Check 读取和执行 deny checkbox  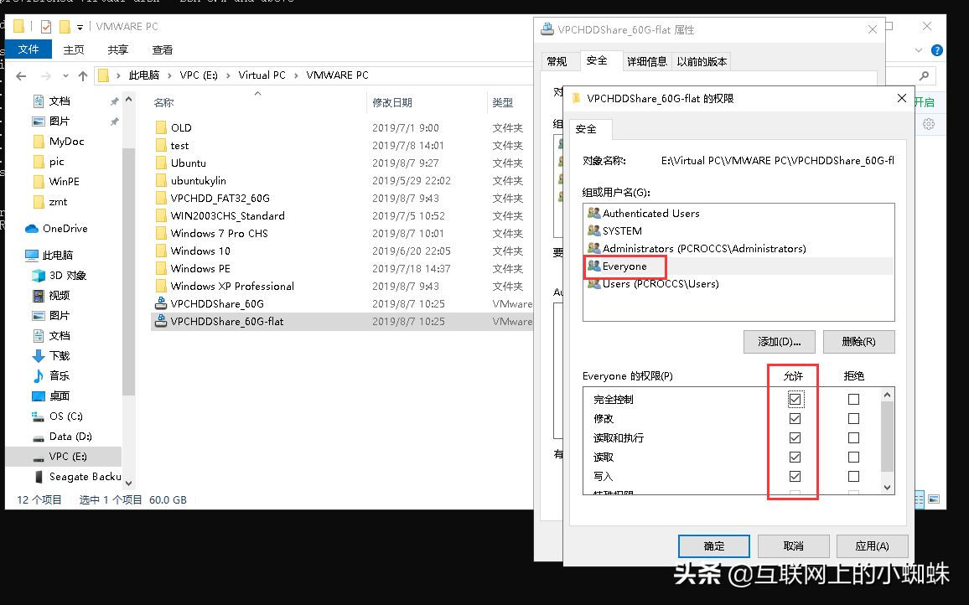coord(853,437)
